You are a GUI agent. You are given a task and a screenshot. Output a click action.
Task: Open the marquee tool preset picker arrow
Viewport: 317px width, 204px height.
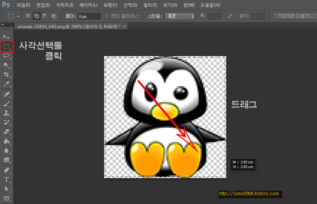click(18, 16)
